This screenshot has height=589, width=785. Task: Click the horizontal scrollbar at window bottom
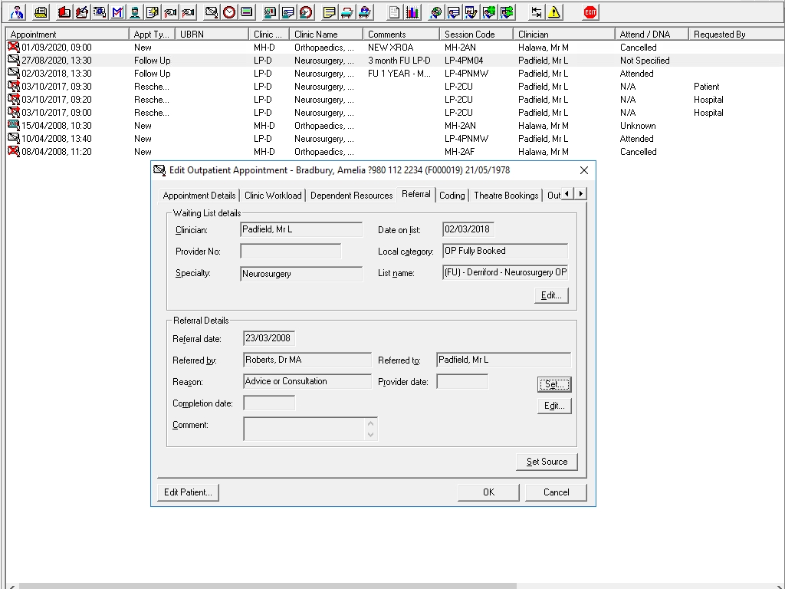(x=268, y=586)
